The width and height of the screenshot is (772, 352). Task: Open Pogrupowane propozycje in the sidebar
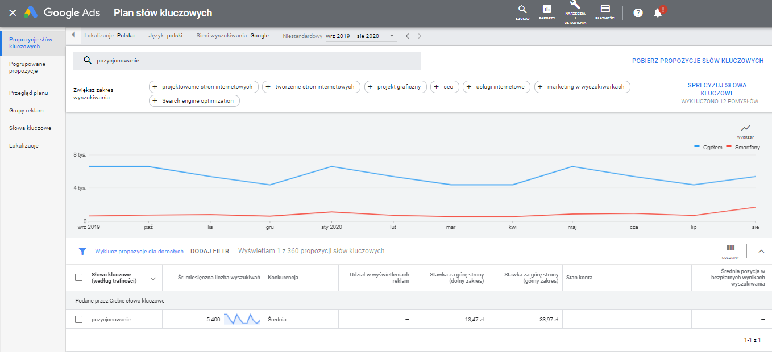27,68
